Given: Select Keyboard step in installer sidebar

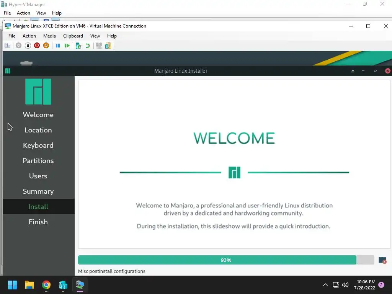Looking at the screenshot, I should [38, 145].
